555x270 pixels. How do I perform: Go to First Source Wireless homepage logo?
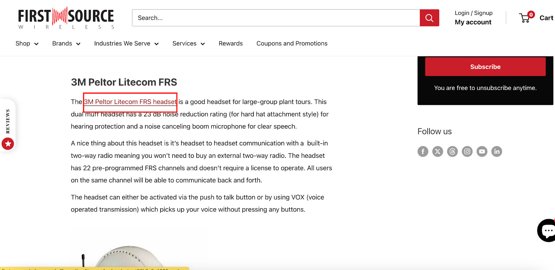(66, 18)
